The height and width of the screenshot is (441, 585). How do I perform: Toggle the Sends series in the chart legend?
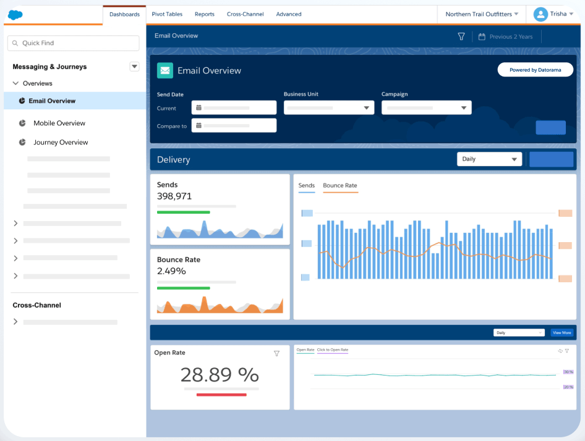pos(306,185)
